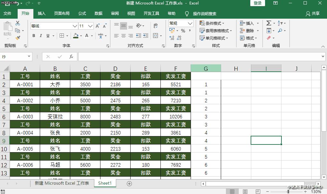Toggle bold formatting
The height and width of the screenshot is (194, 327).
33,36
